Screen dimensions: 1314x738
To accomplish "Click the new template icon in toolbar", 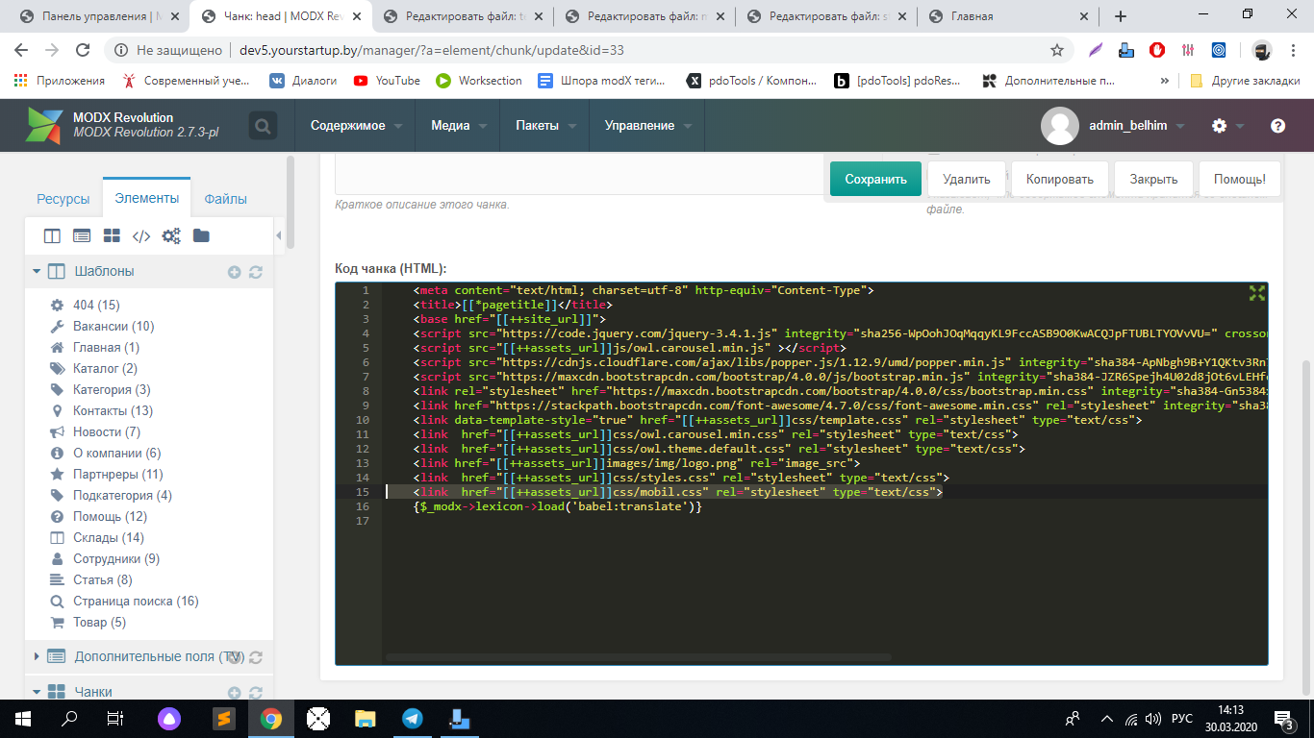I will 52,235.
